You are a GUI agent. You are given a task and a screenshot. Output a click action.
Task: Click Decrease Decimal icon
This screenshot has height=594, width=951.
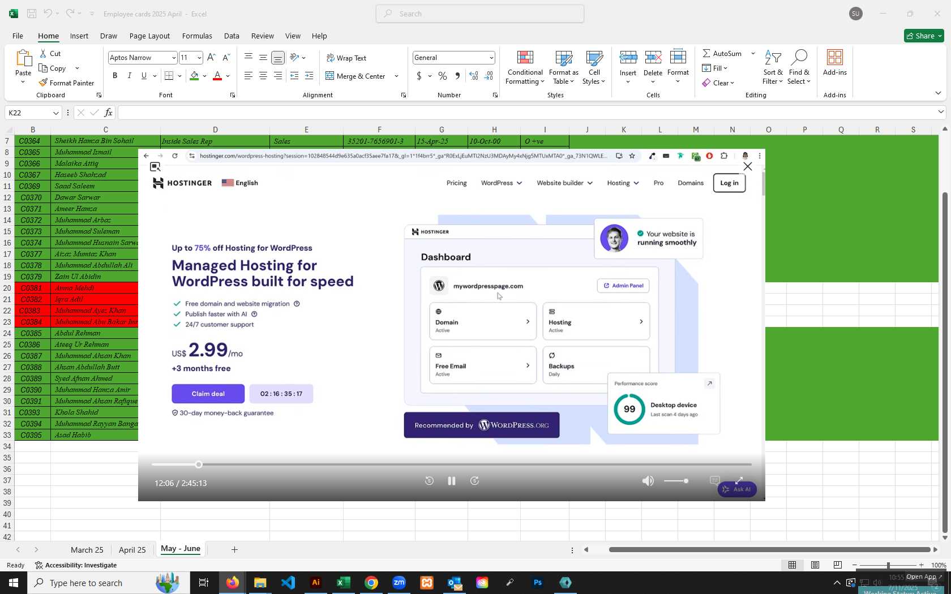489,76
